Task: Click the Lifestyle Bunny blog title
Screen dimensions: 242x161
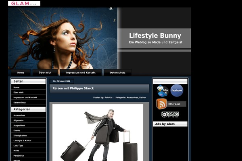Action: click(x=155, y=36)
